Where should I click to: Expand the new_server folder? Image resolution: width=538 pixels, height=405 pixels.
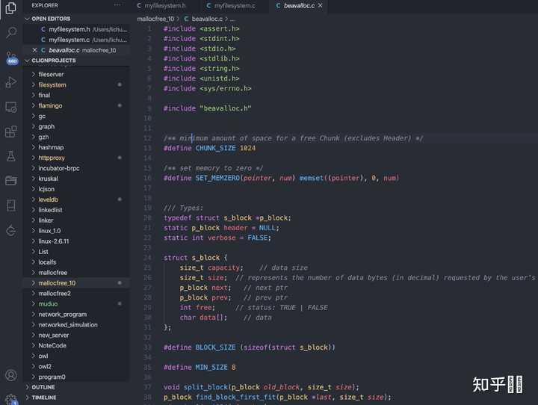pyautogui.click(x=76, y=335)
